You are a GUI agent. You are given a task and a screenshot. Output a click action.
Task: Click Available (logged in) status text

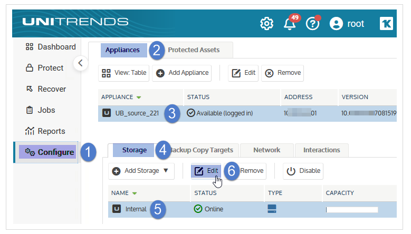(x=225, y=113)
